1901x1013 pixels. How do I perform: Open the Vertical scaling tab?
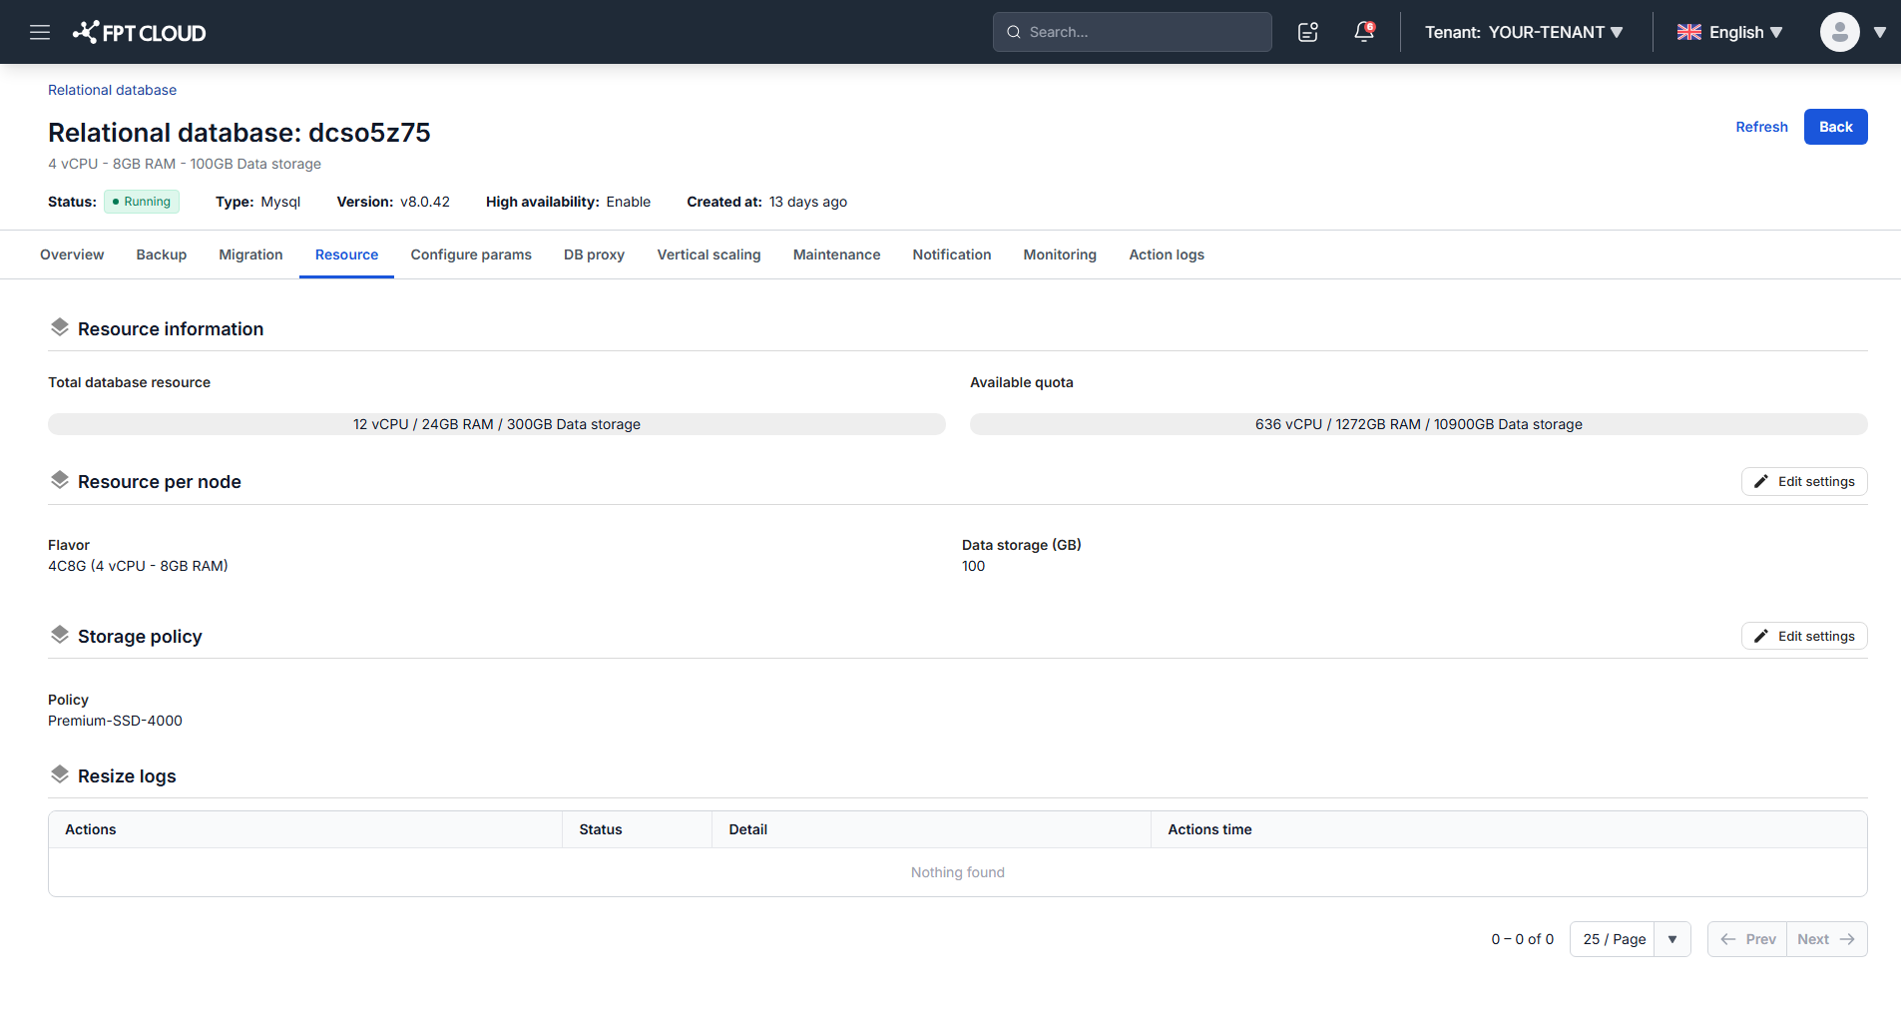click(x=709, y=254)
